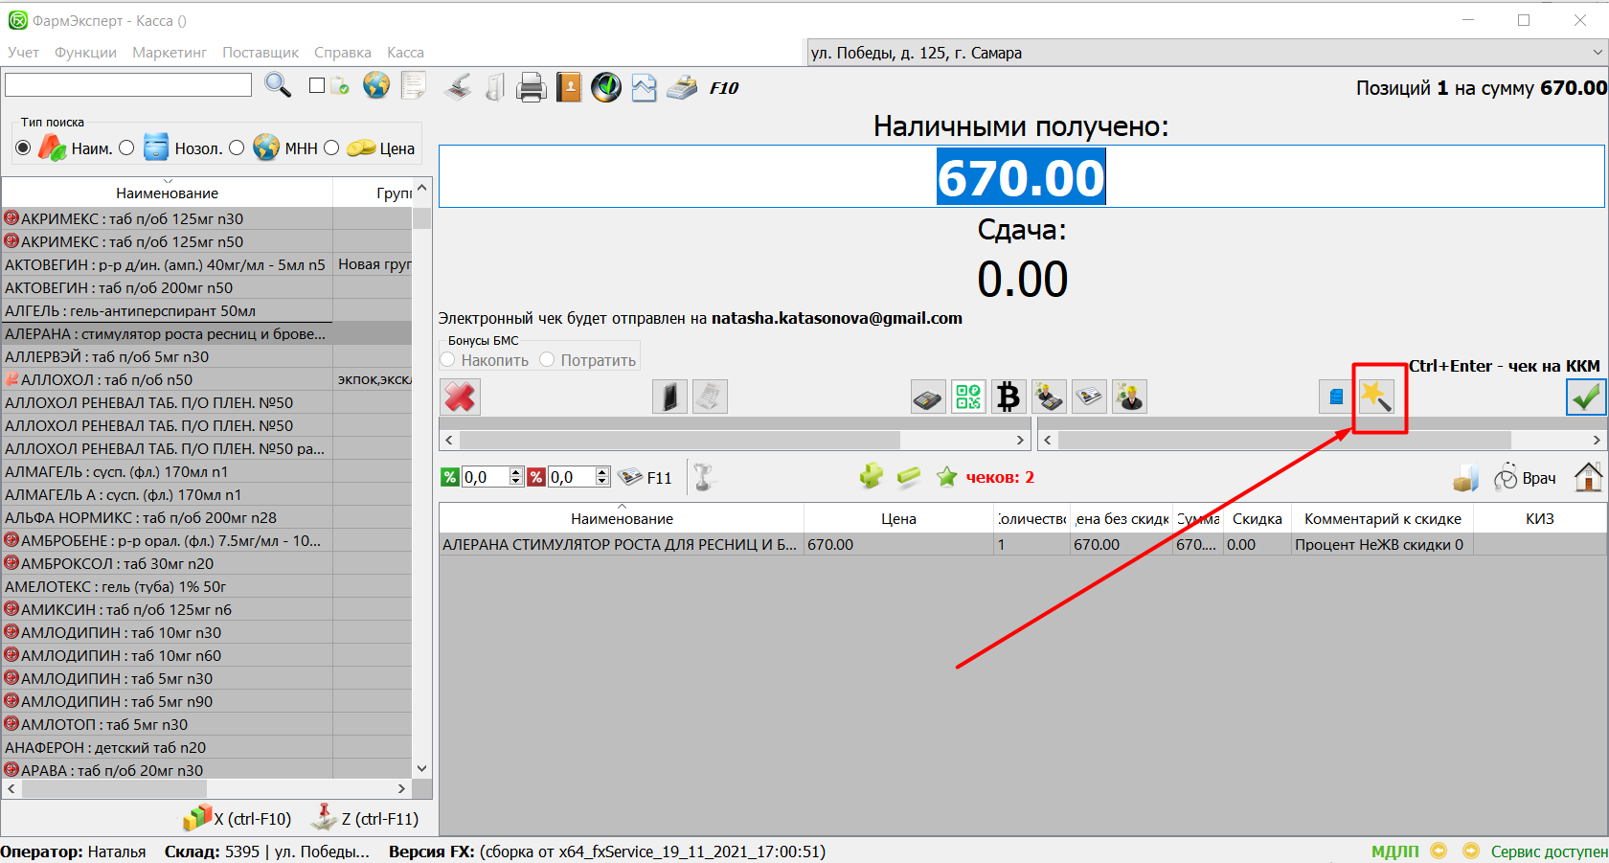Tick the checkbox next to the search icon
The height and width of the screenshot is (863, 1609).
pyautogui.click(x=317, y=85)
